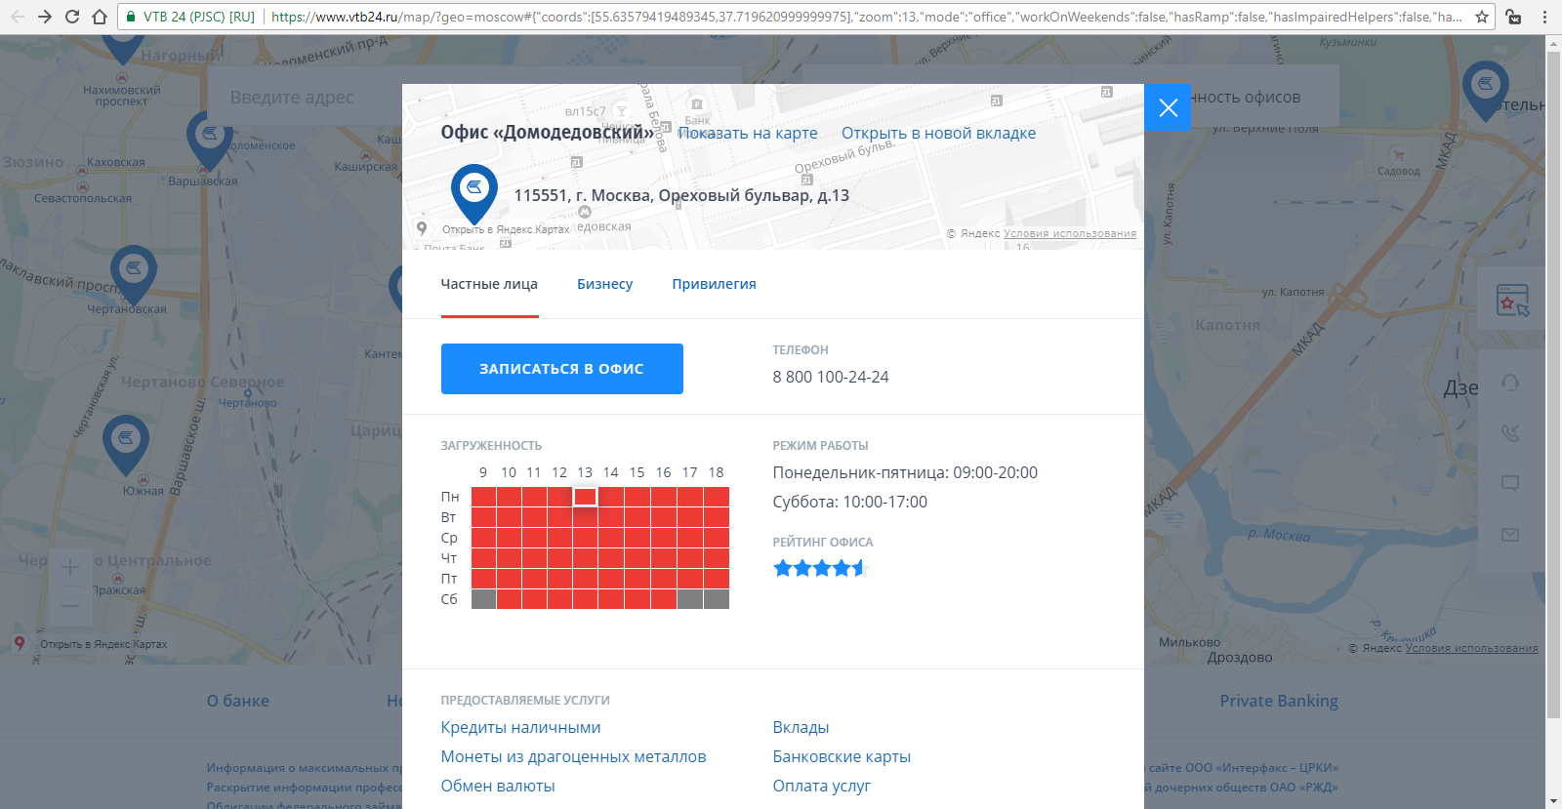Close the Домодедовский office popup
The image size is (1562, 809).
1168,107
